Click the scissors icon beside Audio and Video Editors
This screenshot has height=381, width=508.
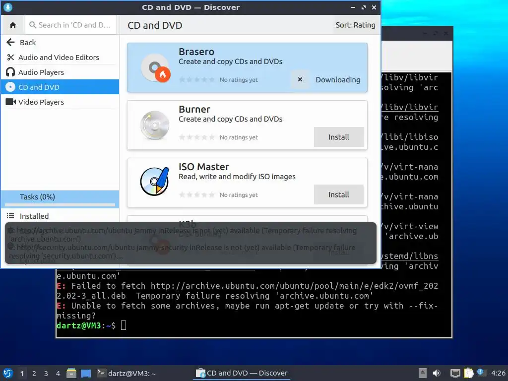[10, 58]
